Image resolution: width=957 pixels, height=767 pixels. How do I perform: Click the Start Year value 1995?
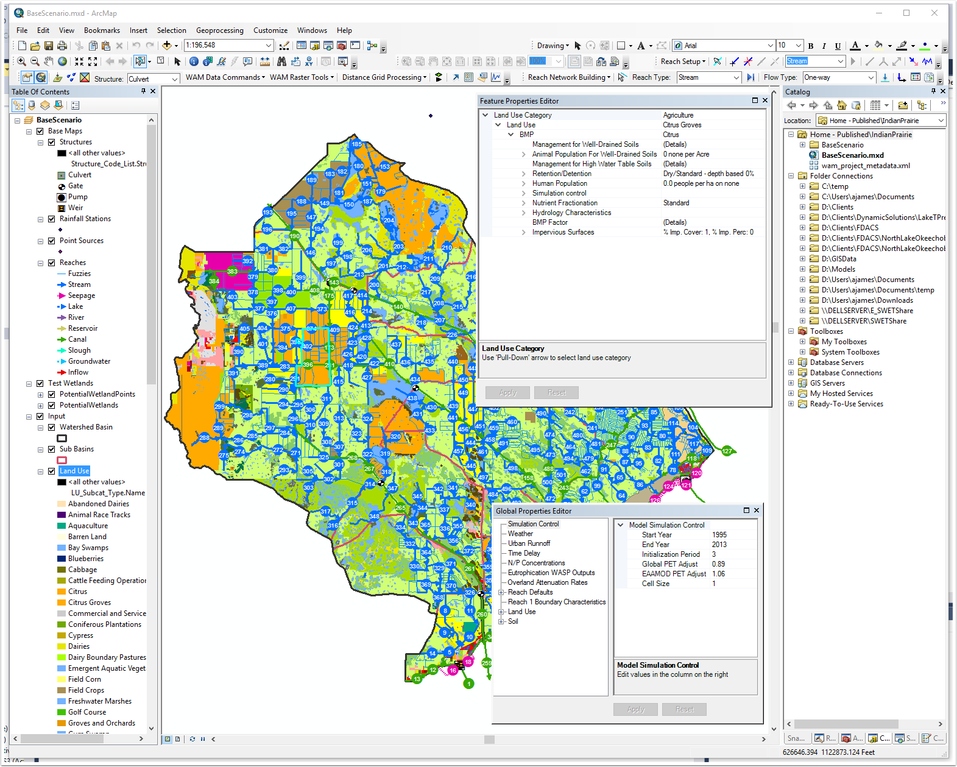click(x=719, y=535)
